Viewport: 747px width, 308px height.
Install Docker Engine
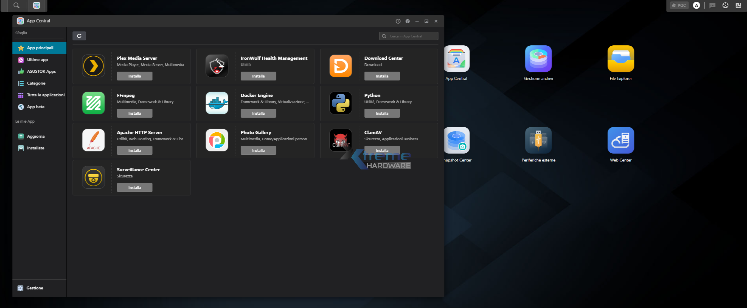tap(258, 113)
